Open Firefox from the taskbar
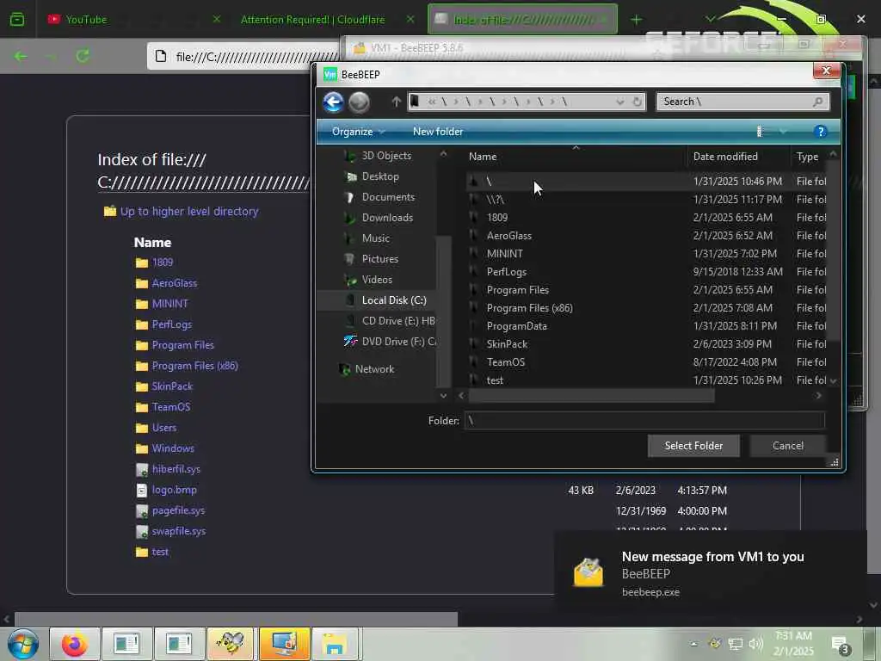 pyautogui.click(x=75, y=644)
